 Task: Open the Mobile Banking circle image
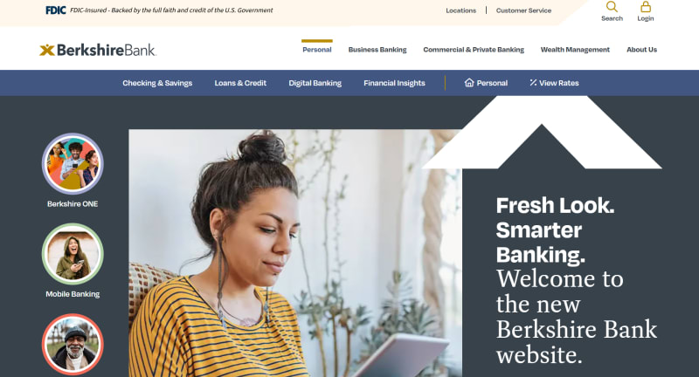(73, 254)
